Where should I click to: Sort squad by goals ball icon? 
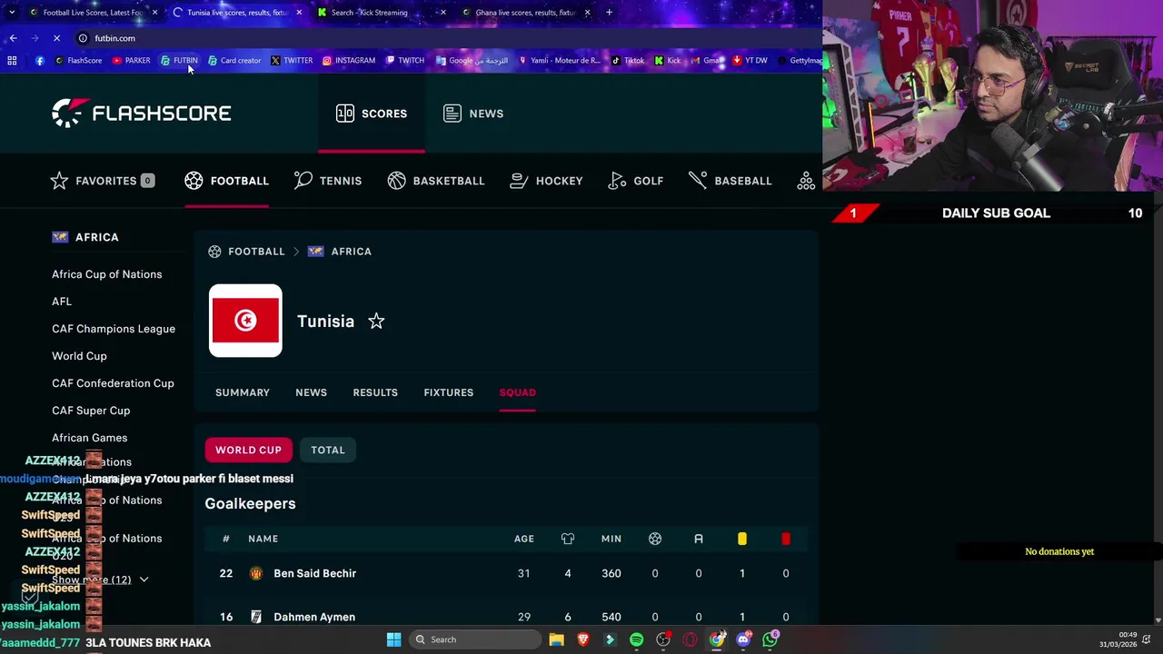tap(655, 539)
